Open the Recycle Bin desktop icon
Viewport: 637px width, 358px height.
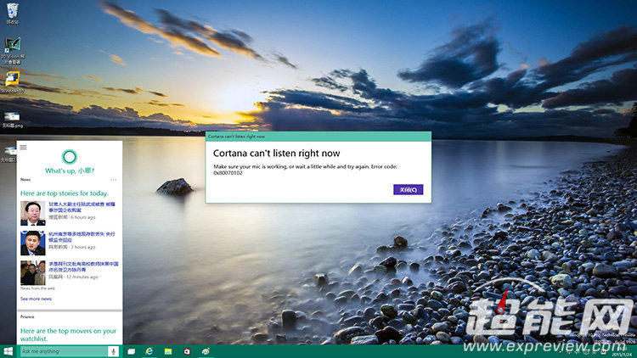click(x=12, y=13)
